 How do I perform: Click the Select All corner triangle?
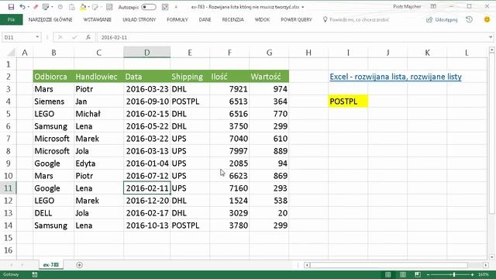11,53
